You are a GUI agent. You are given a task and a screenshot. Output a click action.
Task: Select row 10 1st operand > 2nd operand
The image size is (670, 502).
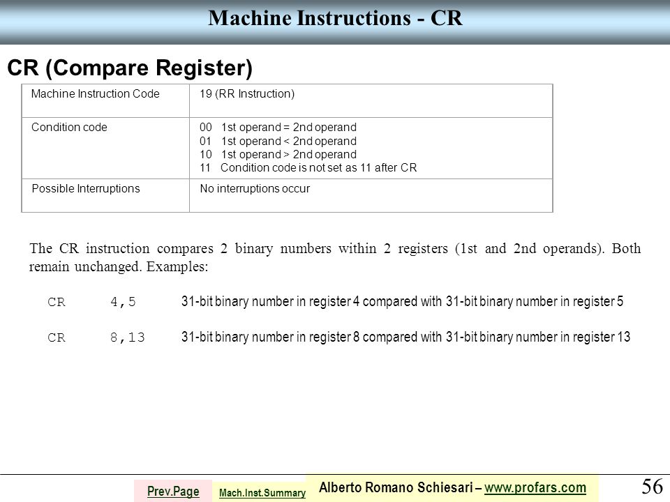click(278, 154)
